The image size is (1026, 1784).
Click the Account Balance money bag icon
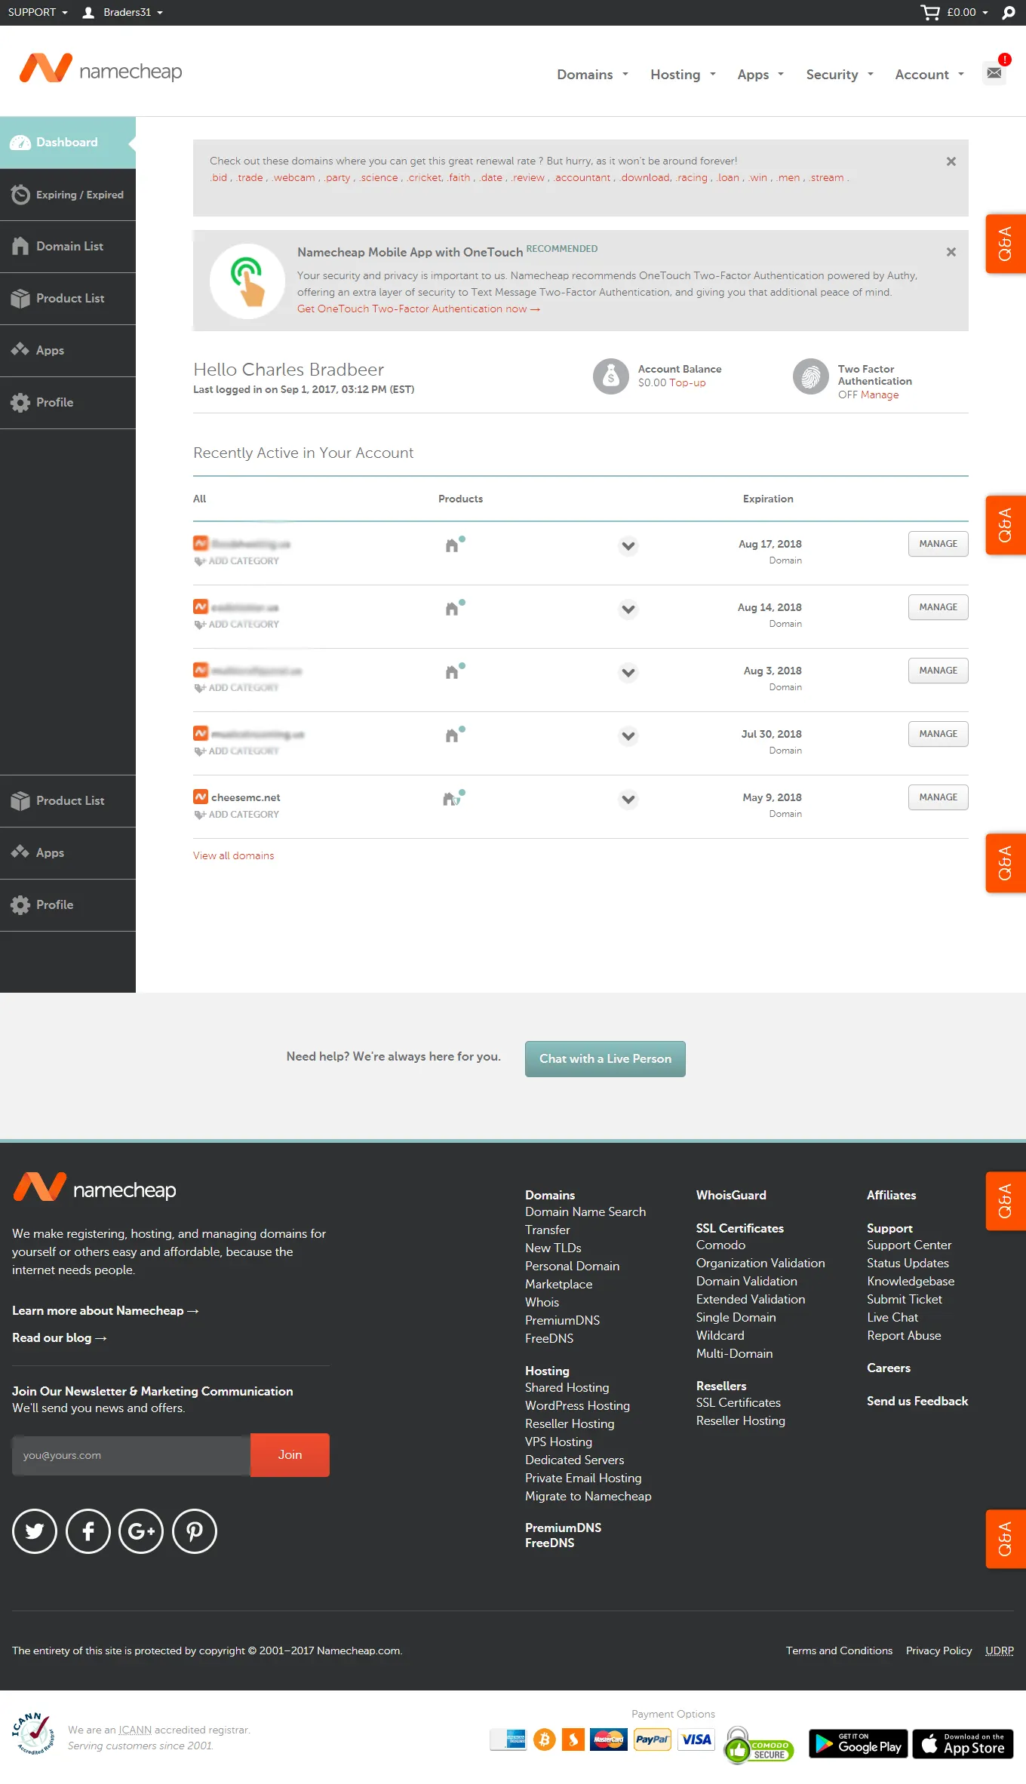611,376
